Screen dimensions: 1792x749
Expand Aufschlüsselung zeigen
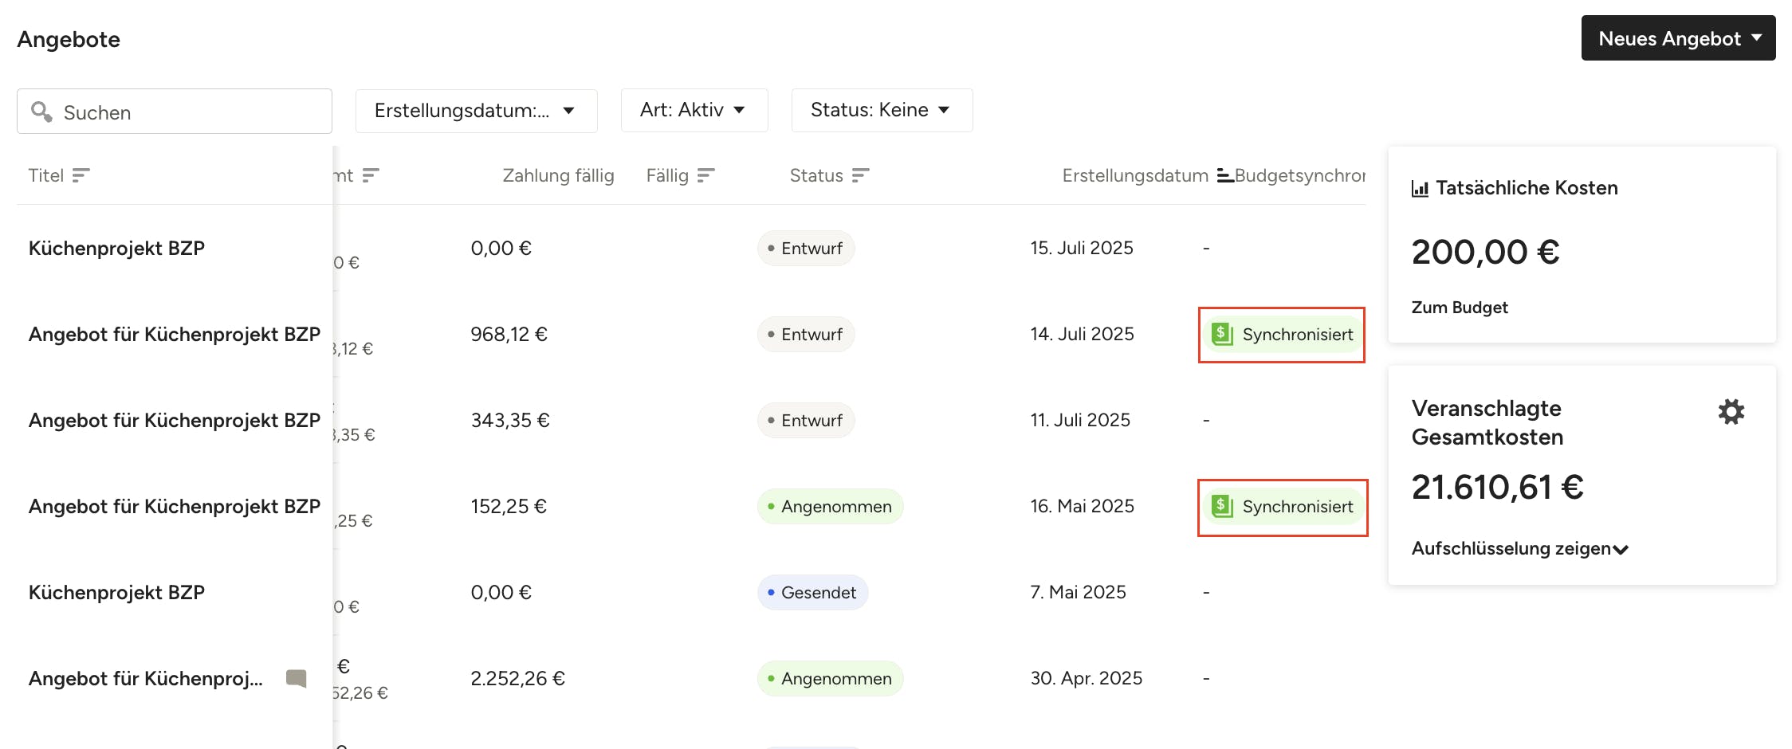(1519, 549)
